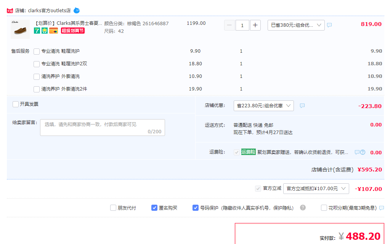Click the 超级划算节 promotion badge
This screenshot has width=385, height=244.
pos(73,31)
